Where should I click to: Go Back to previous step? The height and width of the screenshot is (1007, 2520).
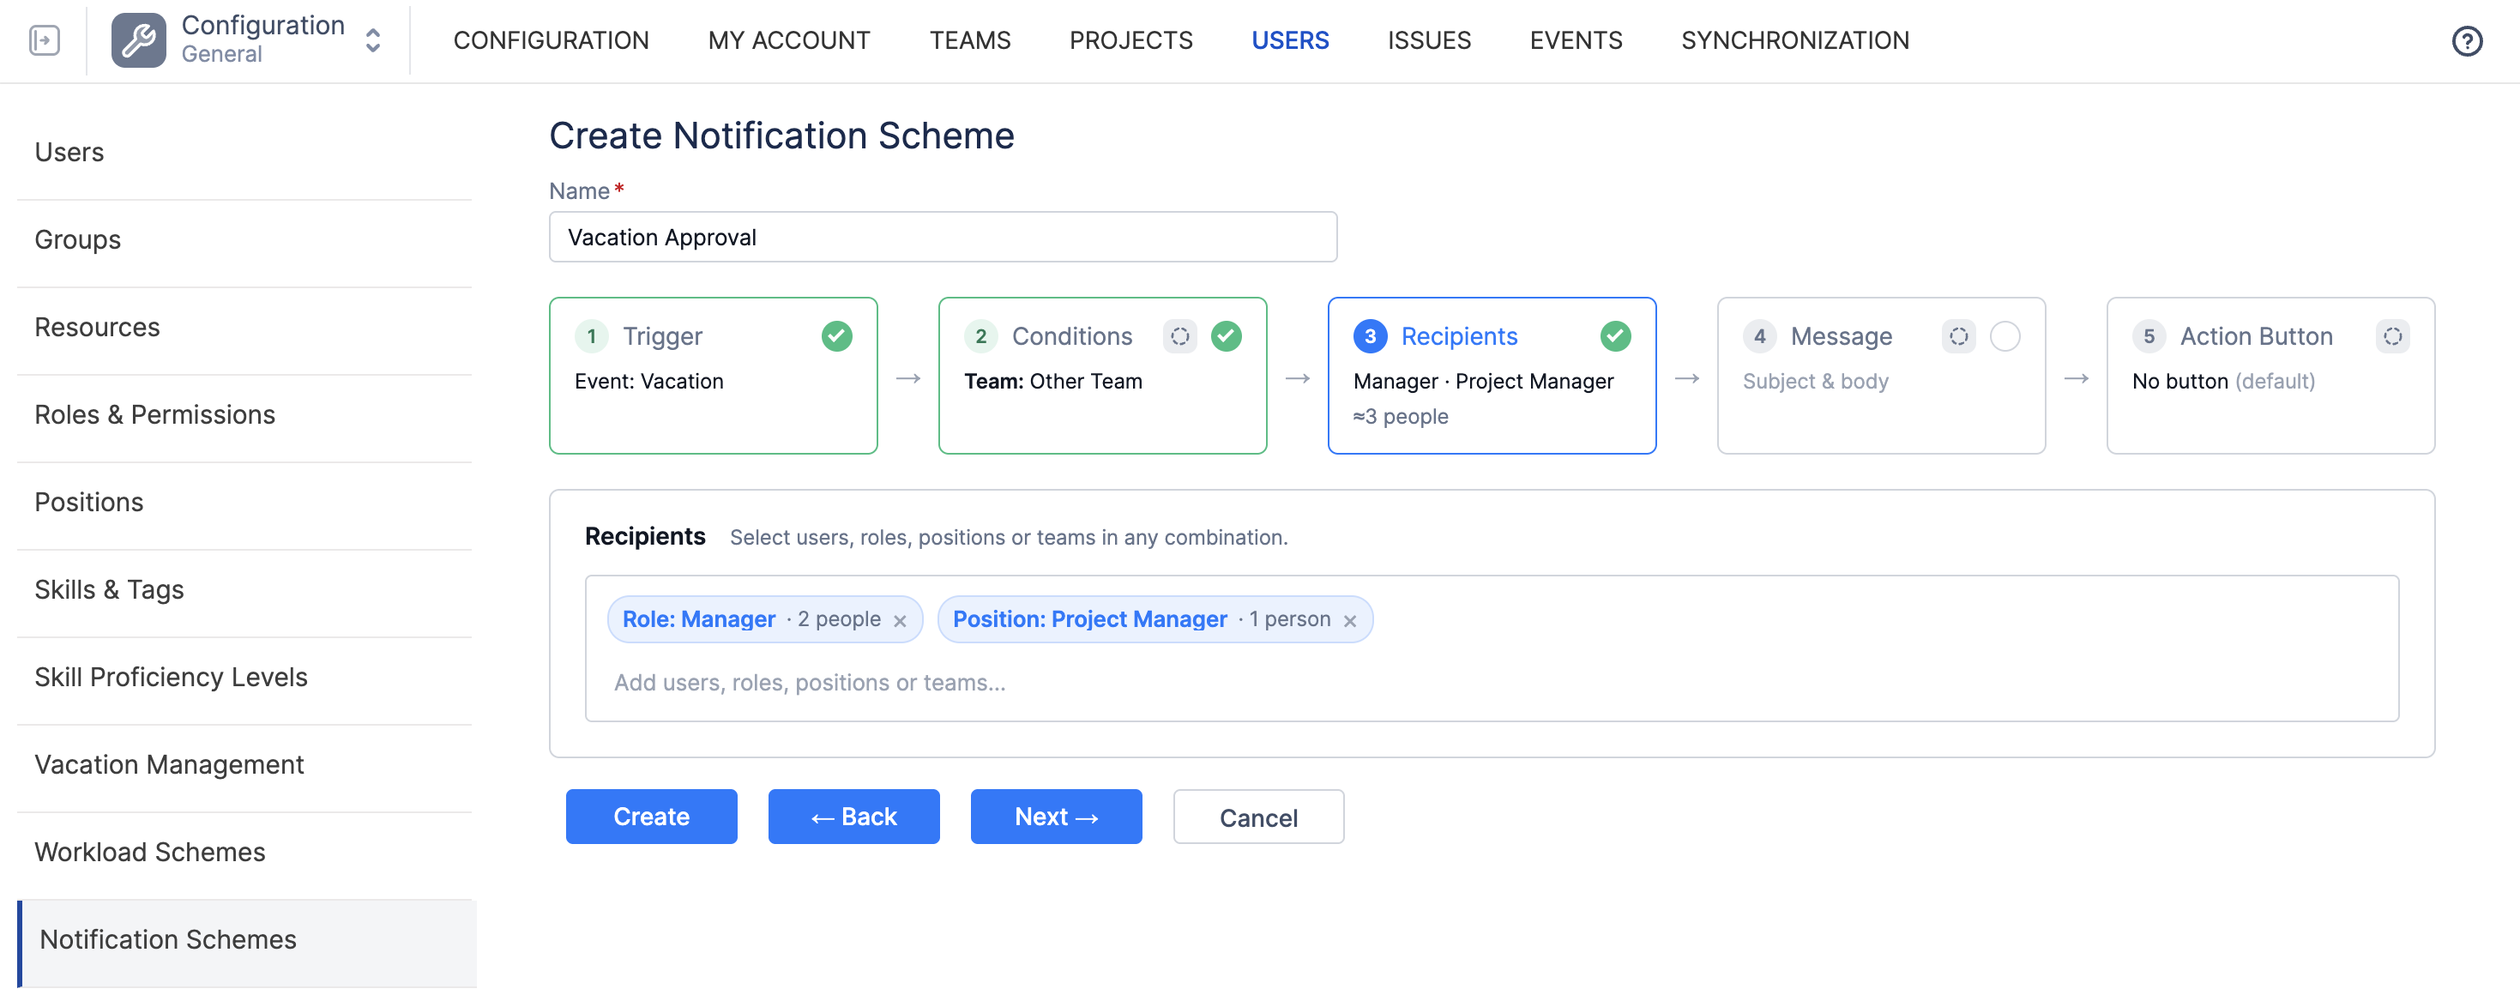click(854, 817)
